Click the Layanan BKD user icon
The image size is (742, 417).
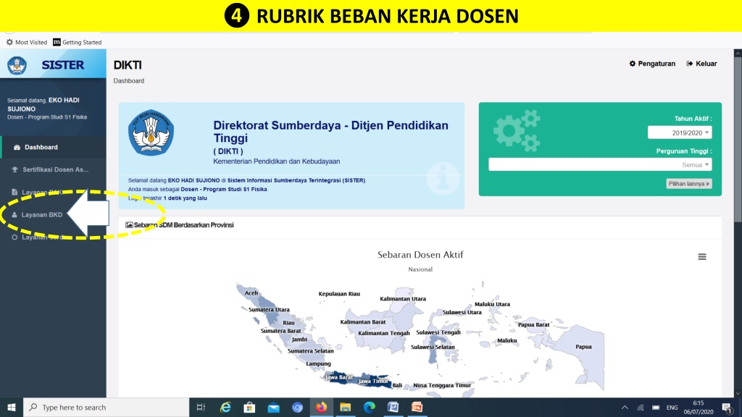point(14,214)
